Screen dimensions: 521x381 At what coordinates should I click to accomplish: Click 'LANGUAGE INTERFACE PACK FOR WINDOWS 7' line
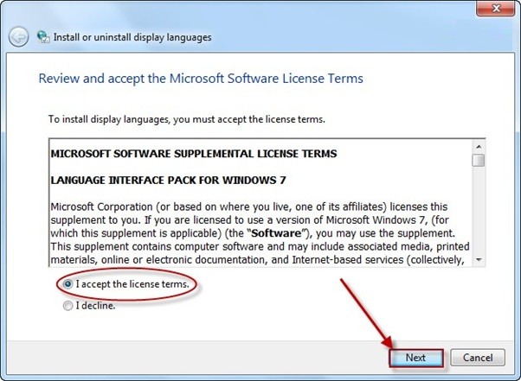[168, 180]
